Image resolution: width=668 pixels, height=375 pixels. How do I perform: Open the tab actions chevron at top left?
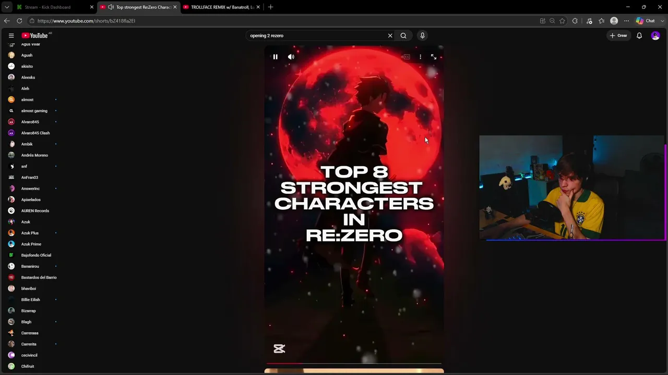tap(7, 7)
